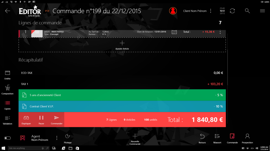Viewport: 270px width, 151px height.
Task: Expand the Agent Nom Prénom options menu
Action: coord(57,138)
